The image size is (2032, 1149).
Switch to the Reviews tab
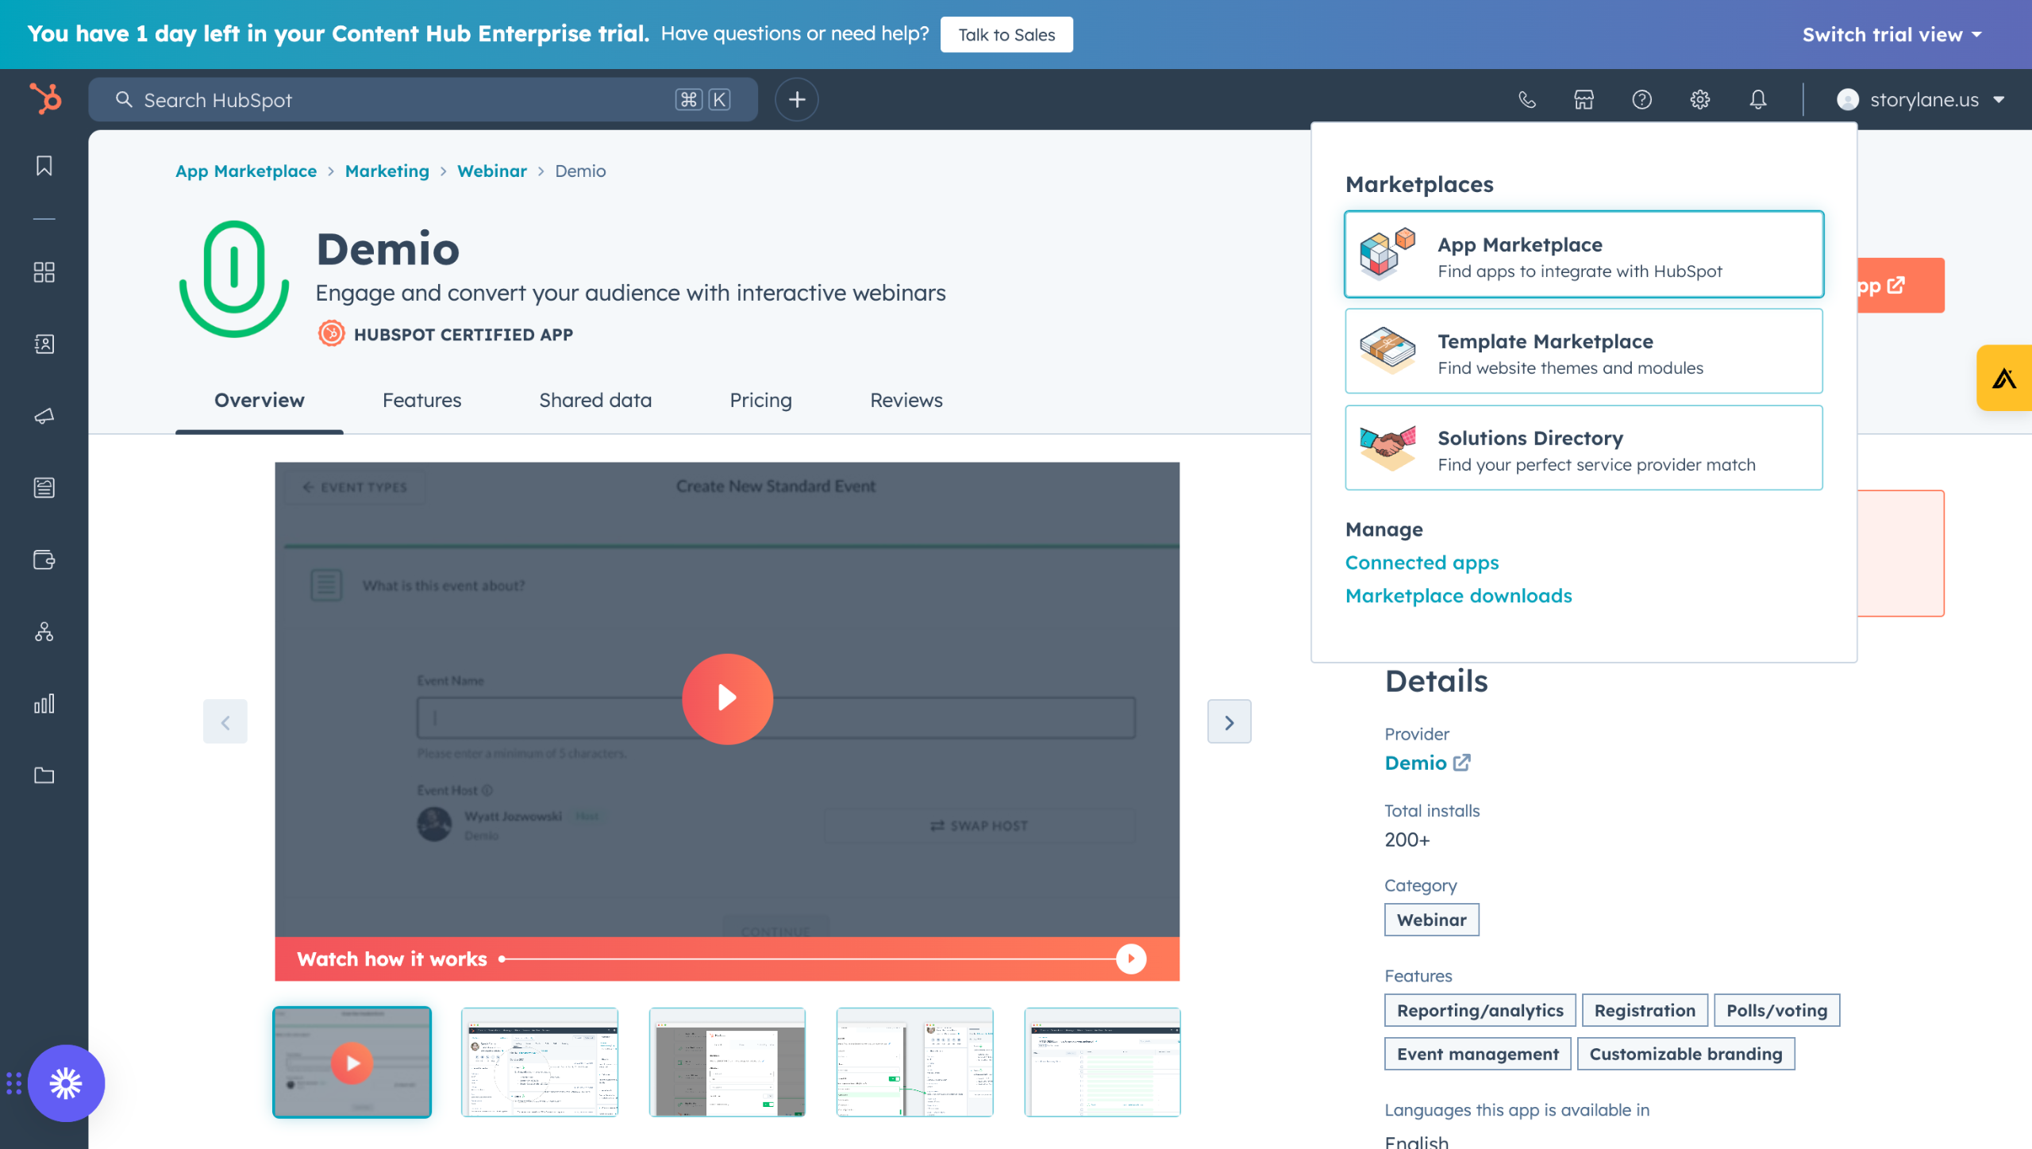[906, 400]
